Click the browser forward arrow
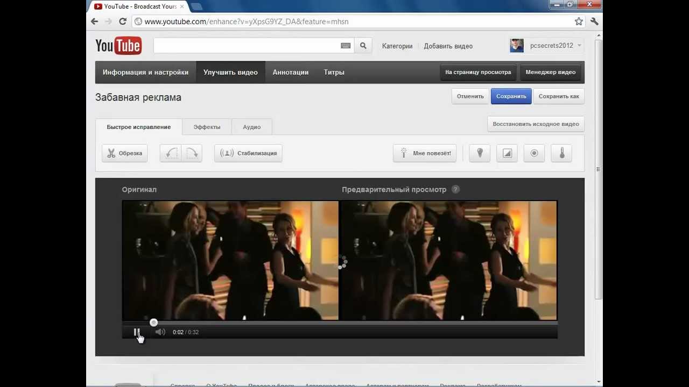 pyautogui.click(x=108, y=21)
